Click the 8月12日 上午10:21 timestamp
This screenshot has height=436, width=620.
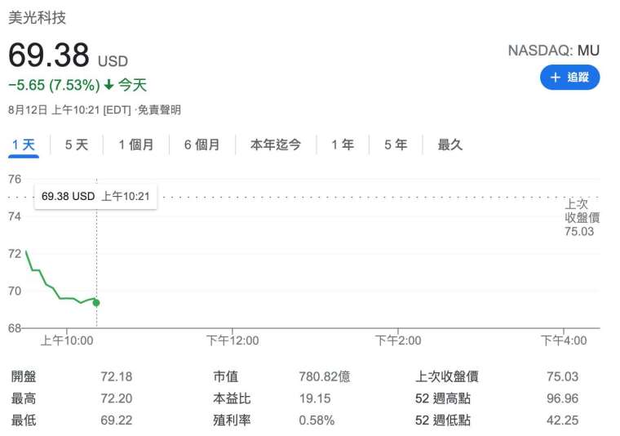(53, 110)
